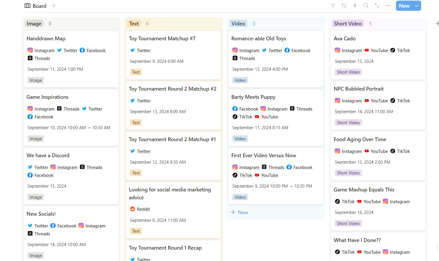The image size is (439, 261).
Task: Click the Short Video tag on Game Mashup Equals This
Action: 348,223
